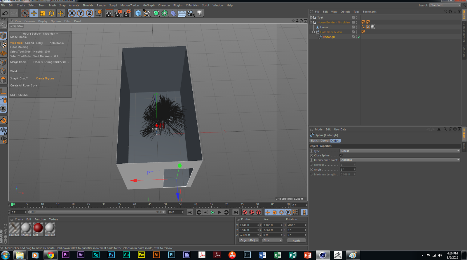Toggle X-axis lock icon
Image resolution: width=467 pixels, height=260 pixels.
click(x=72, y=13)
